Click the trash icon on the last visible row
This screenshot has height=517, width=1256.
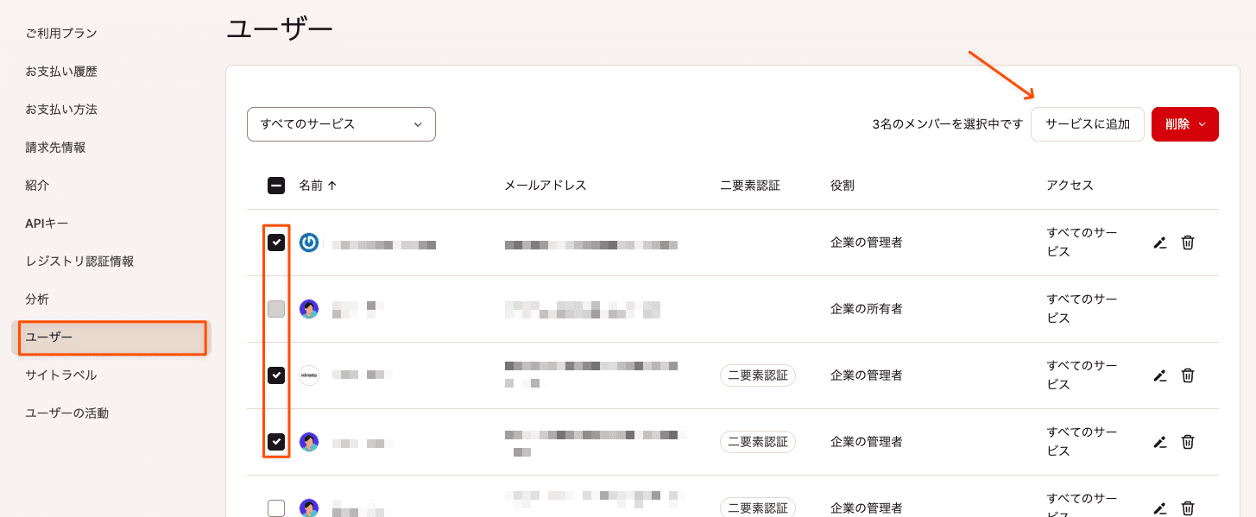click(1188, 507)
